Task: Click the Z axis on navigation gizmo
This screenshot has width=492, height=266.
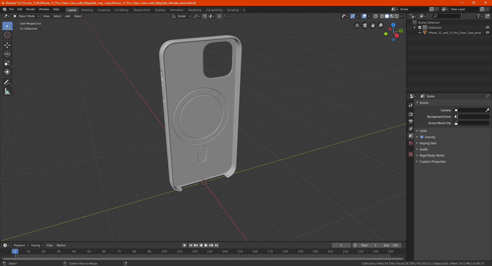Action: [x=393, y=25]
